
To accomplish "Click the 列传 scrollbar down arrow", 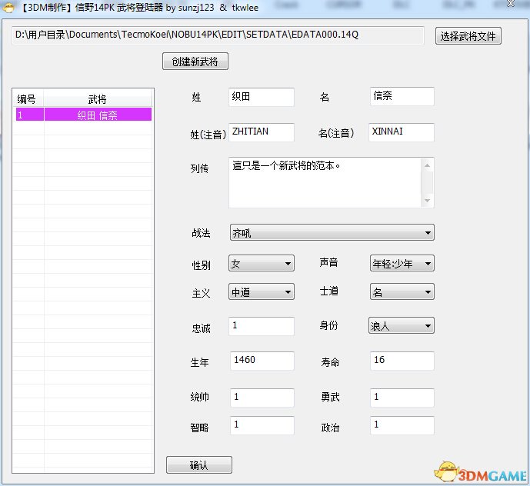I will (428, 201).
